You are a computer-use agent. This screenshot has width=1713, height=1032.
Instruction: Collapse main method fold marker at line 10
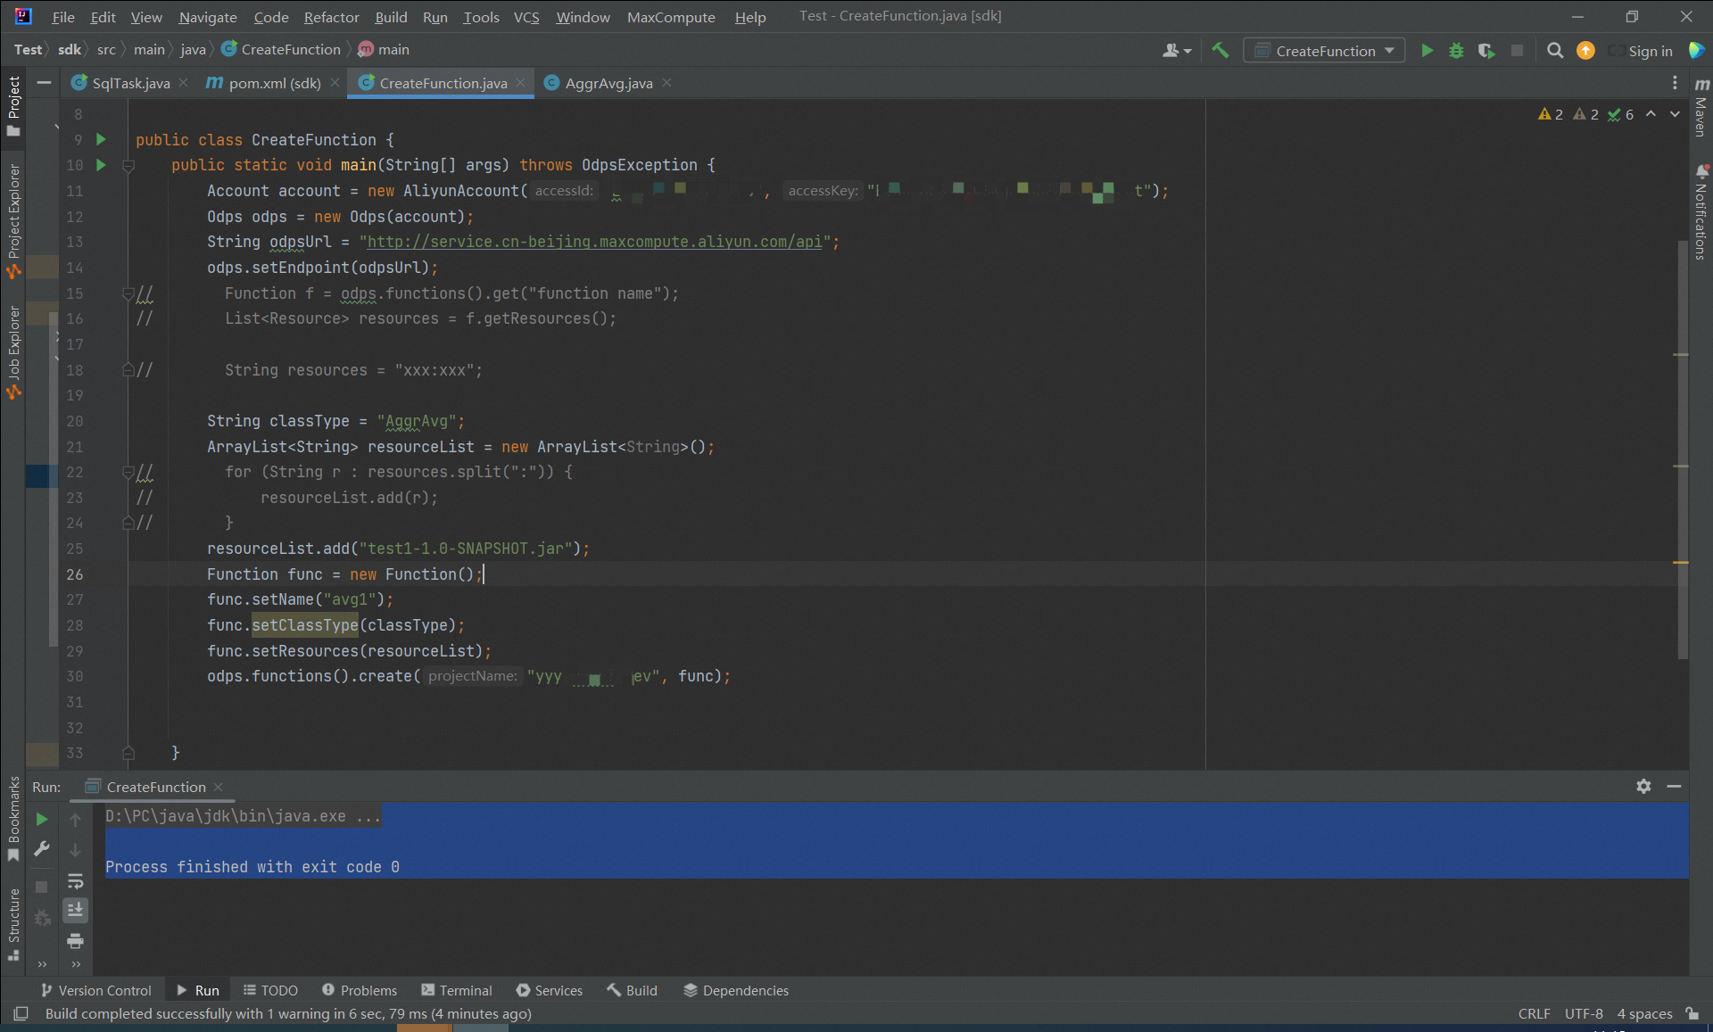click(x=128, y=166)
